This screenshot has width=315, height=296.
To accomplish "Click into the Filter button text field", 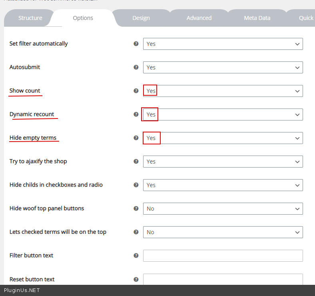I will tap(223, 256).
